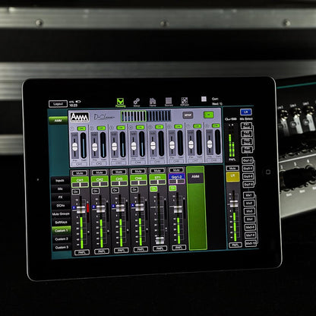This screenshot has height=316, width=316.
Task: Switch to the Mix layer
Action: tap(60, 189)
